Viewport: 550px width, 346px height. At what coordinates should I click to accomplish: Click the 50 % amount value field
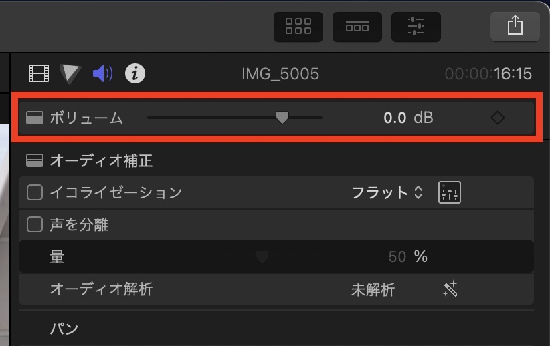397,256
